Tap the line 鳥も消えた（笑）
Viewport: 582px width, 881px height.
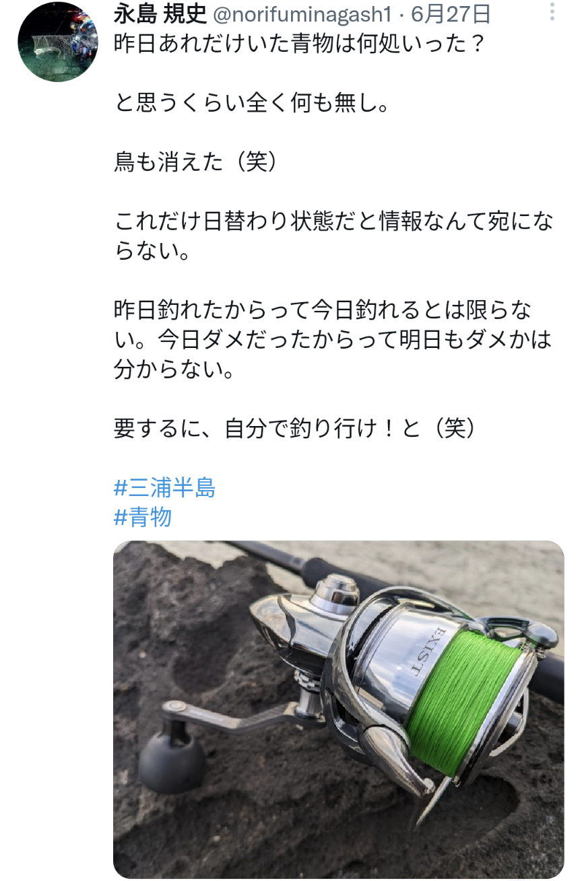(196, 162)
